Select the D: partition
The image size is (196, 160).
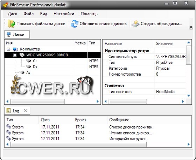(35, 67)
